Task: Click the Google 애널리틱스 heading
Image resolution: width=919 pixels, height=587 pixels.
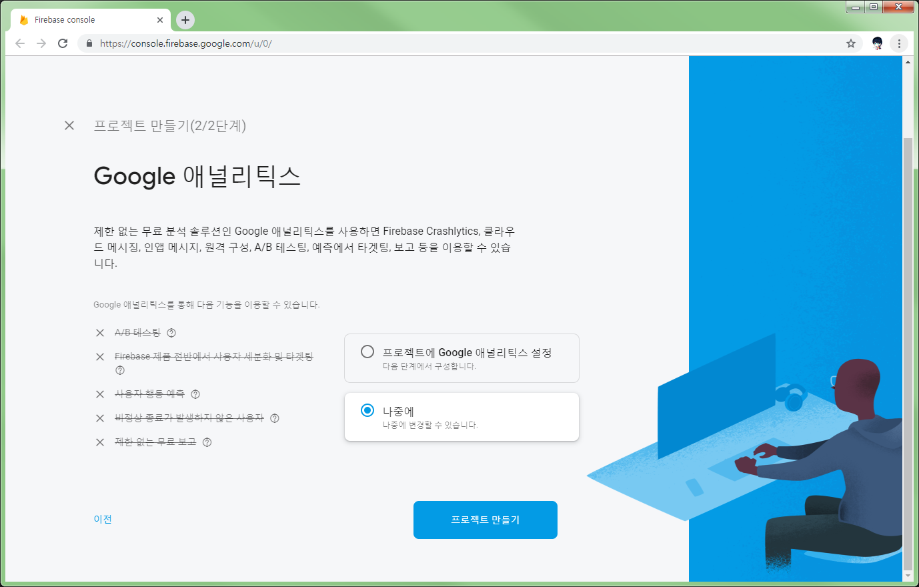Action: 197,176
